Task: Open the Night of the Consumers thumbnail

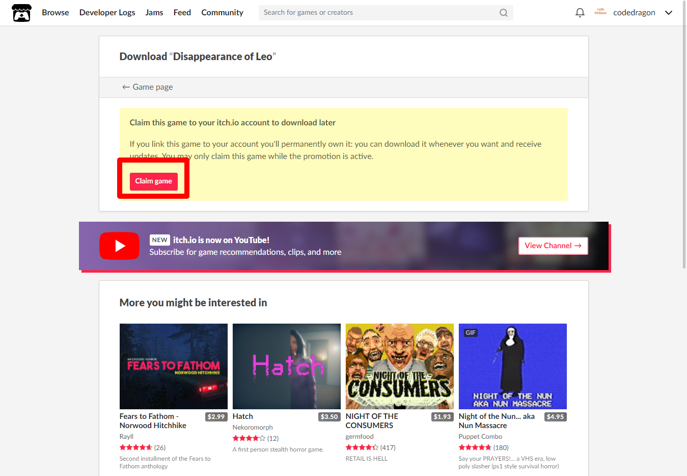Action: pos(399,366)
